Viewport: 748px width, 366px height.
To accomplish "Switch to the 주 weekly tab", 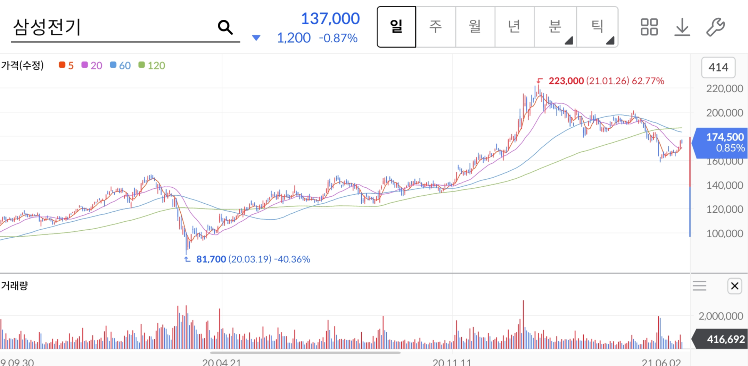I will (436, 27).
